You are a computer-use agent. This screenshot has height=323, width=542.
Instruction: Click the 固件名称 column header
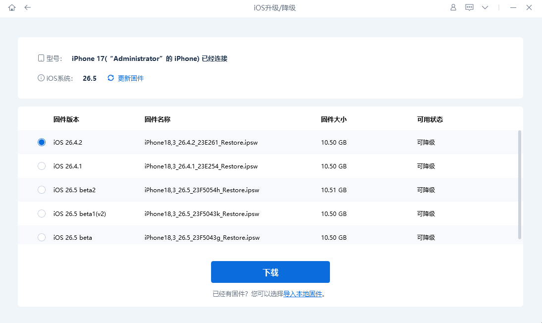click(x=157, y=119)
